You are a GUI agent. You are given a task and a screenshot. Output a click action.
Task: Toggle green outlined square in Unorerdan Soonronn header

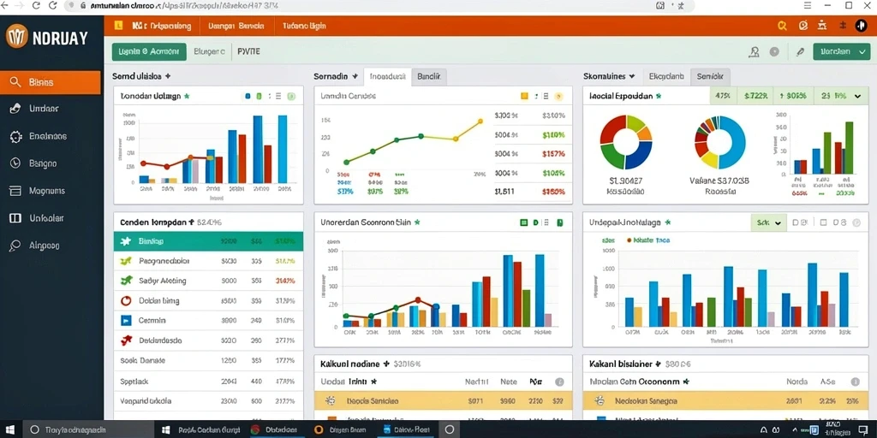point(524,222)
